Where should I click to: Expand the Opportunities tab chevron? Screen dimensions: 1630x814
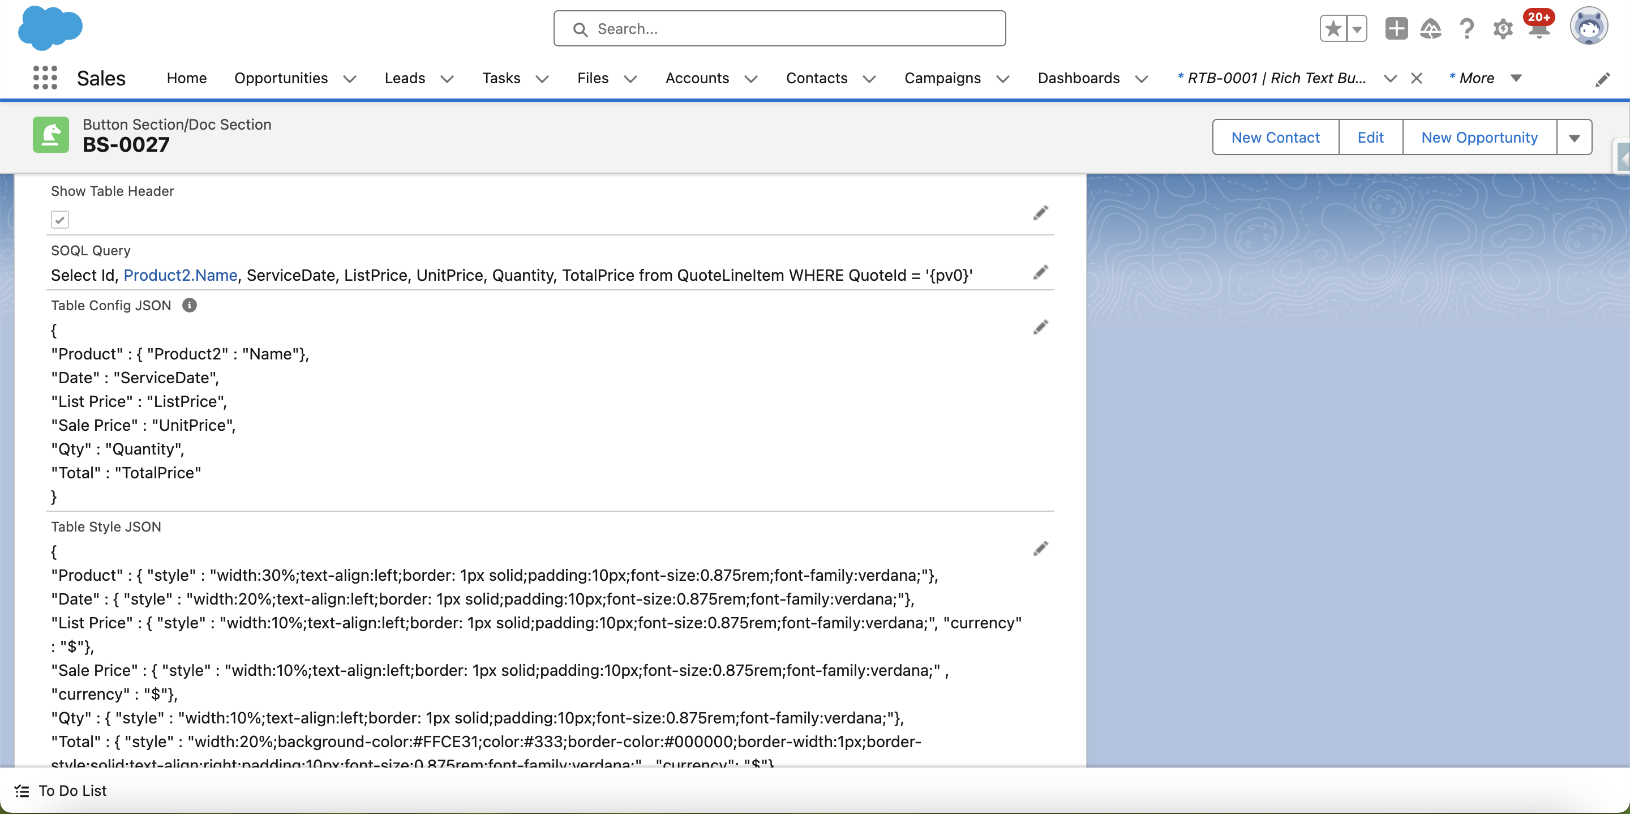tap(349, 79)
